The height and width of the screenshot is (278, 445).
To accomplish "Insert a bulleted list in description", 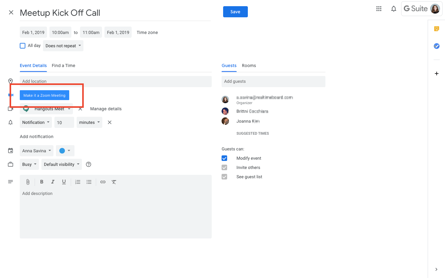I will tap(89, 182).
